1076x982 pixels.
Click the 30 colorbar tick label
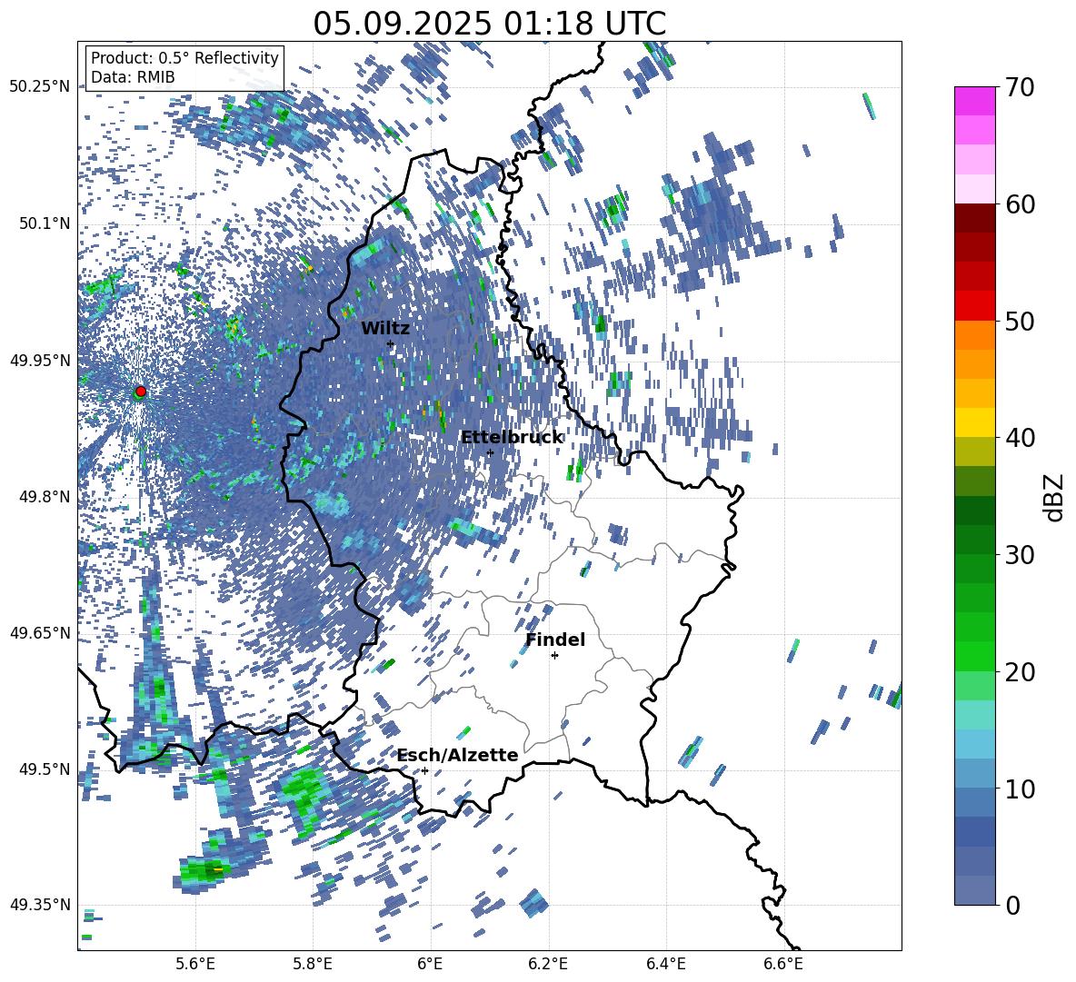pyautogui.click(x=1020, y=555)
